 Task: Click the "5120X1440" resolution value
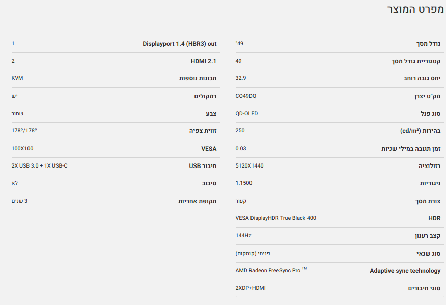[249, 165]
